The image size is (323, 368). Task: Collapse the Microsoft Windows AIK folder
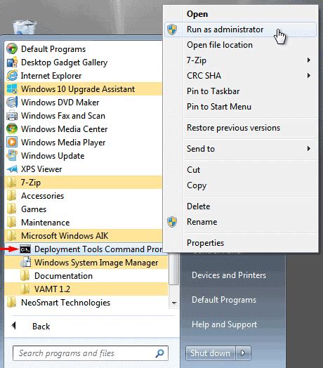84,236
